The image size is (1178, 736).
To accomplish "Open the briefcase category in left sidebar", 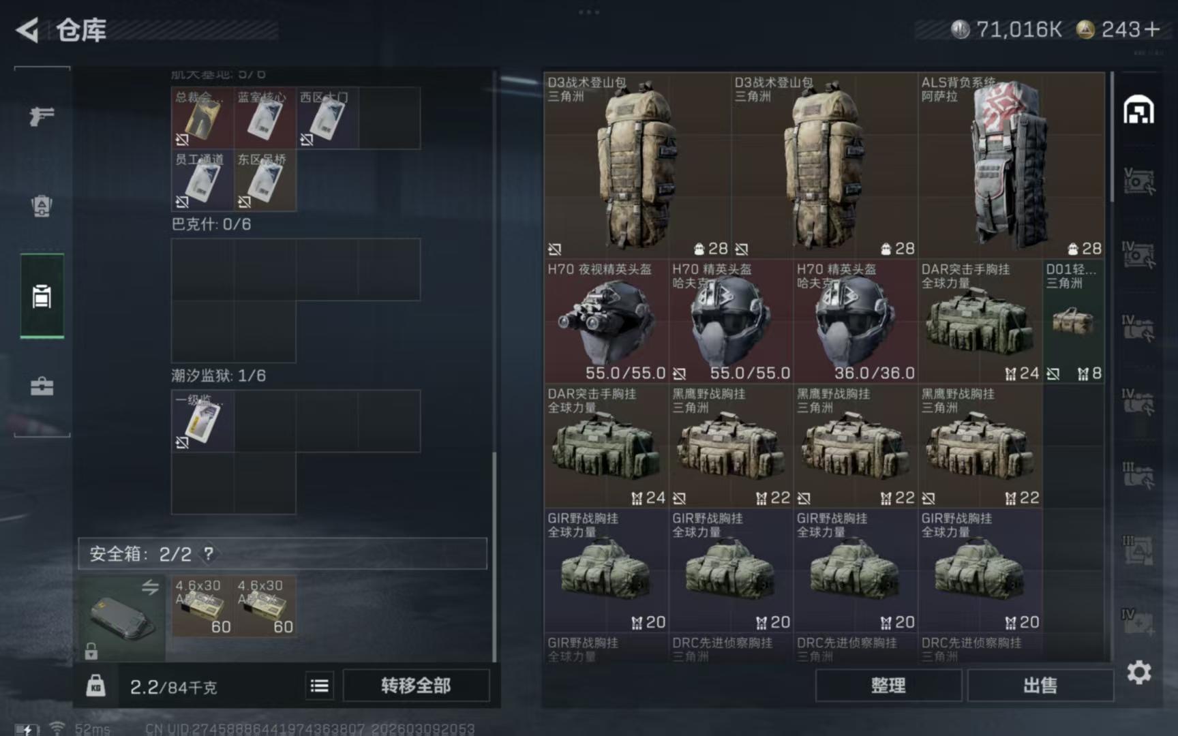I will tap(42, 386).
